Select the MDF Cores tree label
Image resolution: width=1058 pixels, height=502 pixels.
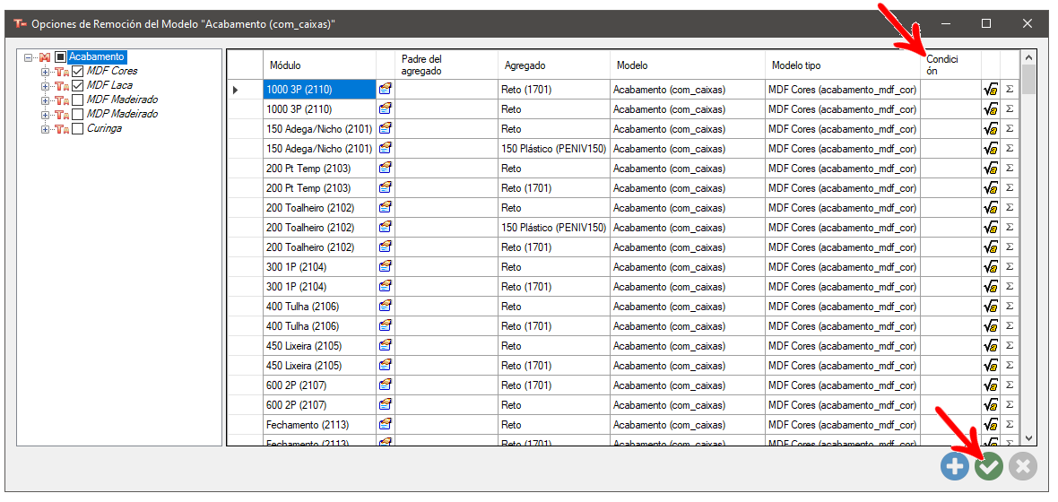click(x=112, y=71)
